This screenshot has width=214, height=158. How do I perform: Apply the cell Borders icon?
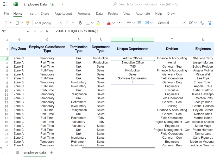(x=88, y=23)
